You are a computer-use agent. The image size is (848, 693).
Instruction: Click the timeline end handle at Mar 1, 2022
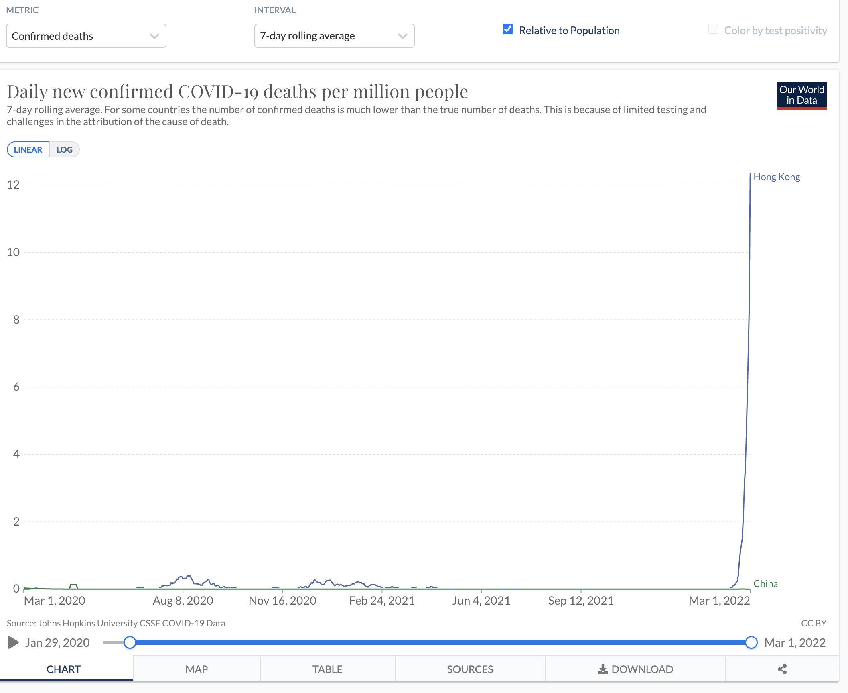(x=751, y=642)
